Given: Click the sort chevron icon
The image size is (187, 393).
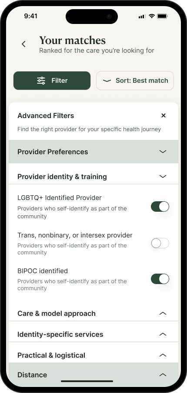Looking at the screenshot, I should point(107,81).
